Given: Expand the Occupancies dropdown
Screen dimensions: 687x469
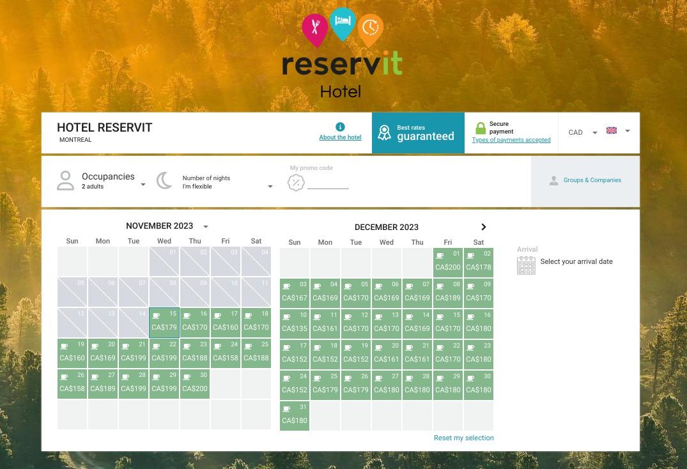Looking at the screenshot, I should click(x=143, y=185).
